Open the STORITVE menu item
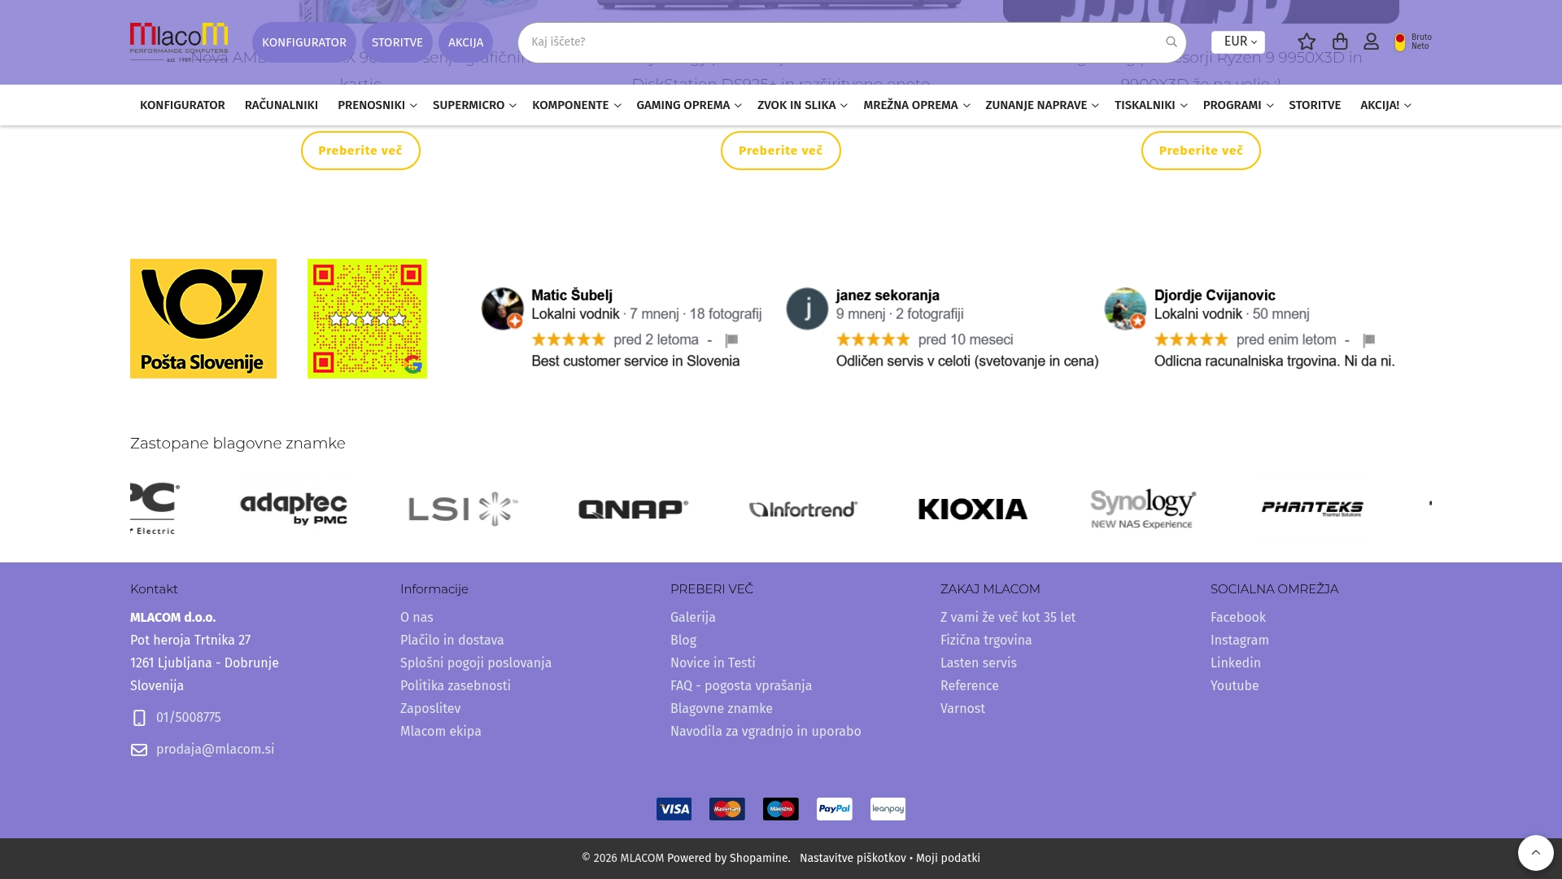The image size is (1562, 879). 1315,105
